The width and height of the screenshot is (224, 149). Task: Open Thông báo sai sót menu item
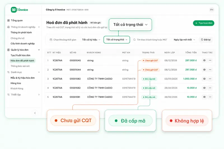(x=20, y=66)
